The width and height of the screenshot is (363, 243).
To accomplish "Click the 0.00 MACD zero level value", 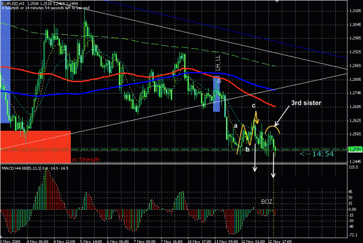I will pos(353,209).
